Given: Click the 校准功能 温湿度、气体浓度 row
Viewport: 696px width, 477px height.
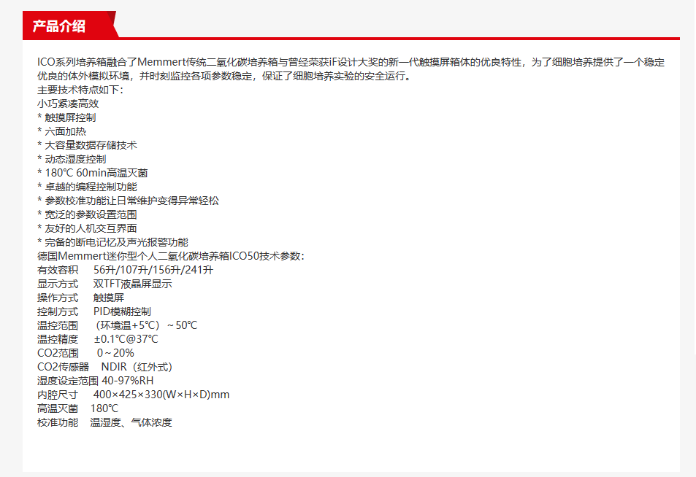Looking at the screenshot, I should pyautogui.click(x=104, y=422).
